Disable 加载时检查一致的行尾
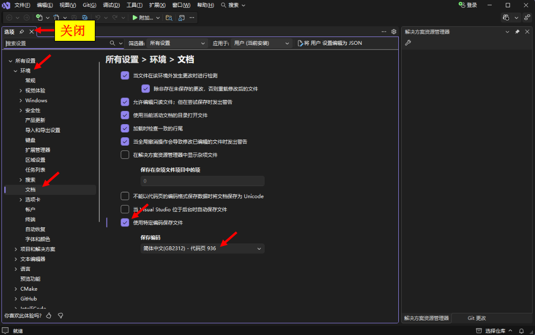 point(125,128)
